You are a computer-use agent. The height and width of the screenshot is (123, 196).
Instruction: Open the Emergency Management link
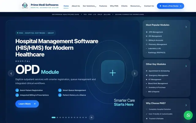159,75
